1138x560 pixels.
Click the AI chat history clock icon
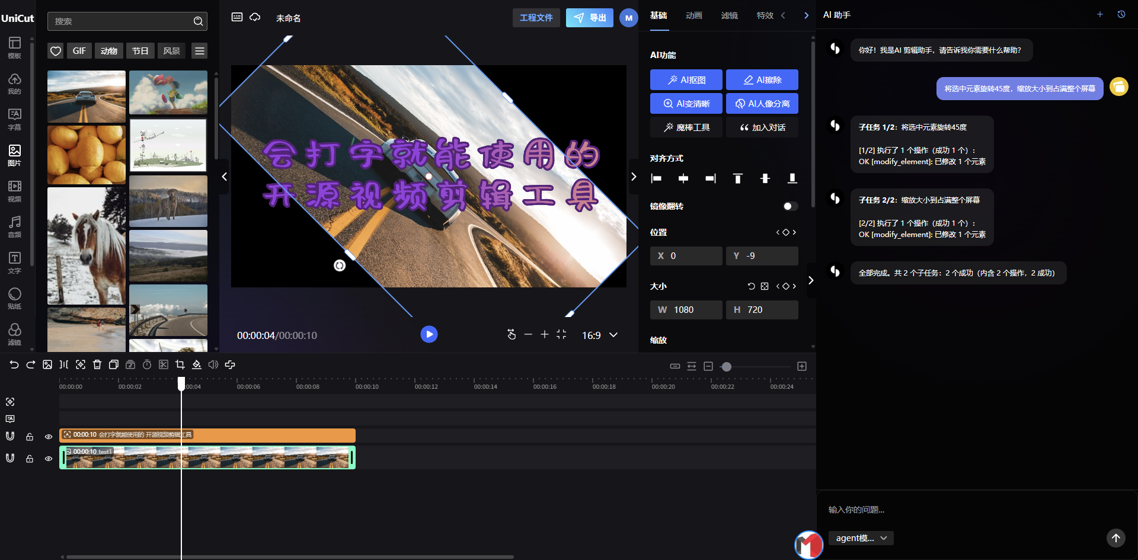click(1121, 14)
